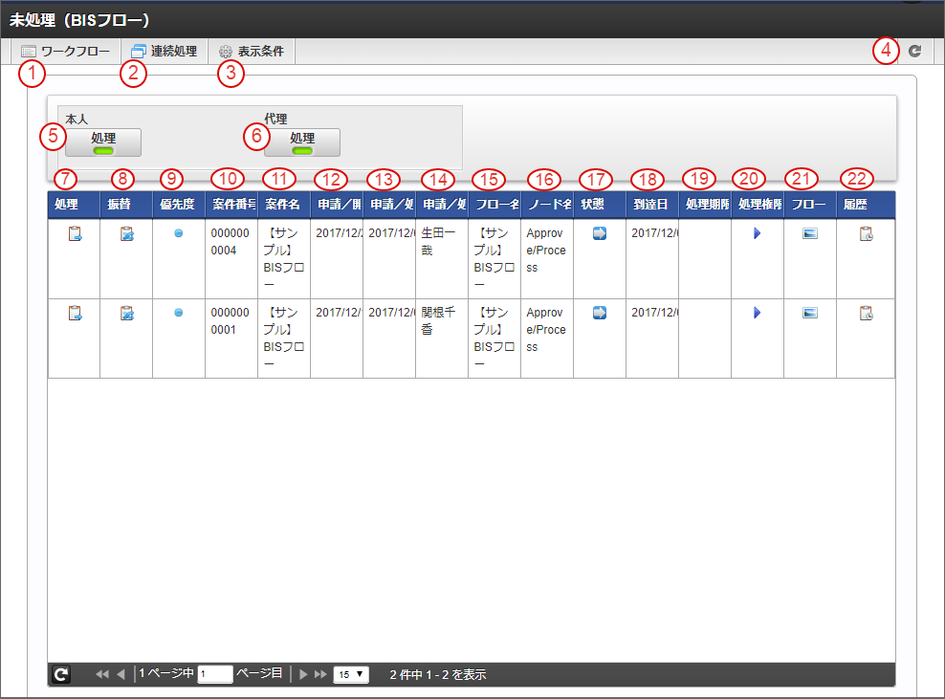Sort by 処理 column header
This screenshot has width=945, height=699.
pos(75,205)
